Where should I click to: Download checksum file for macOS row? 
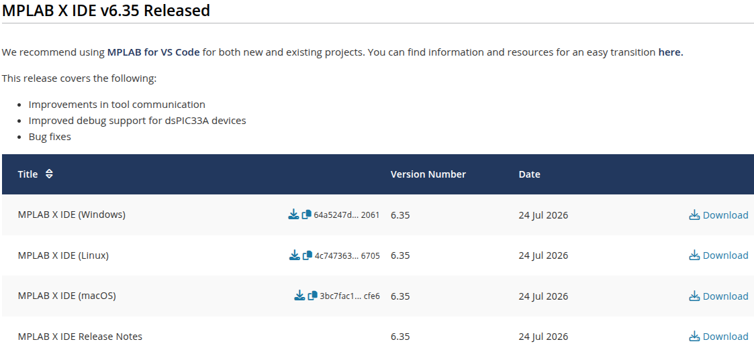click(x=299, y=296)
